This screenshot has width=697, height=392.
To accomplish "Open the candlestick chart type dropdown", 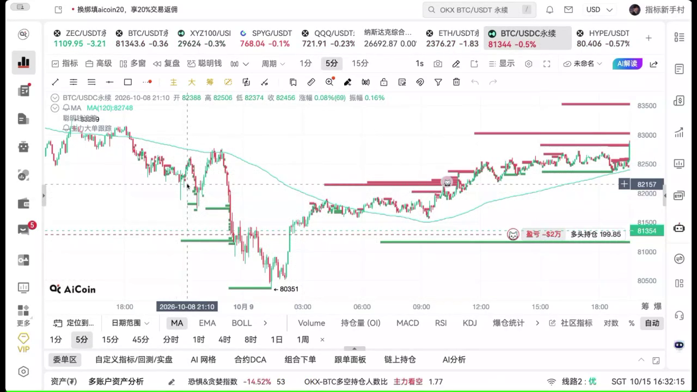I will [240, 64].
